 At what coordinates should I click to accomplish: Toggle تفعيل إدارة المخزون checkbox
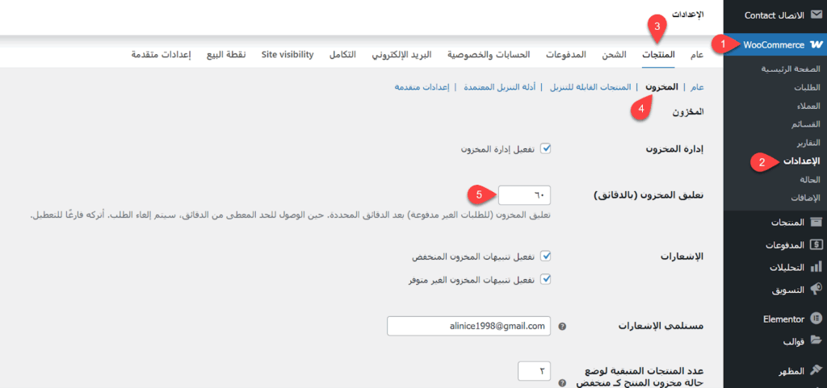click(x=547, y=149)
